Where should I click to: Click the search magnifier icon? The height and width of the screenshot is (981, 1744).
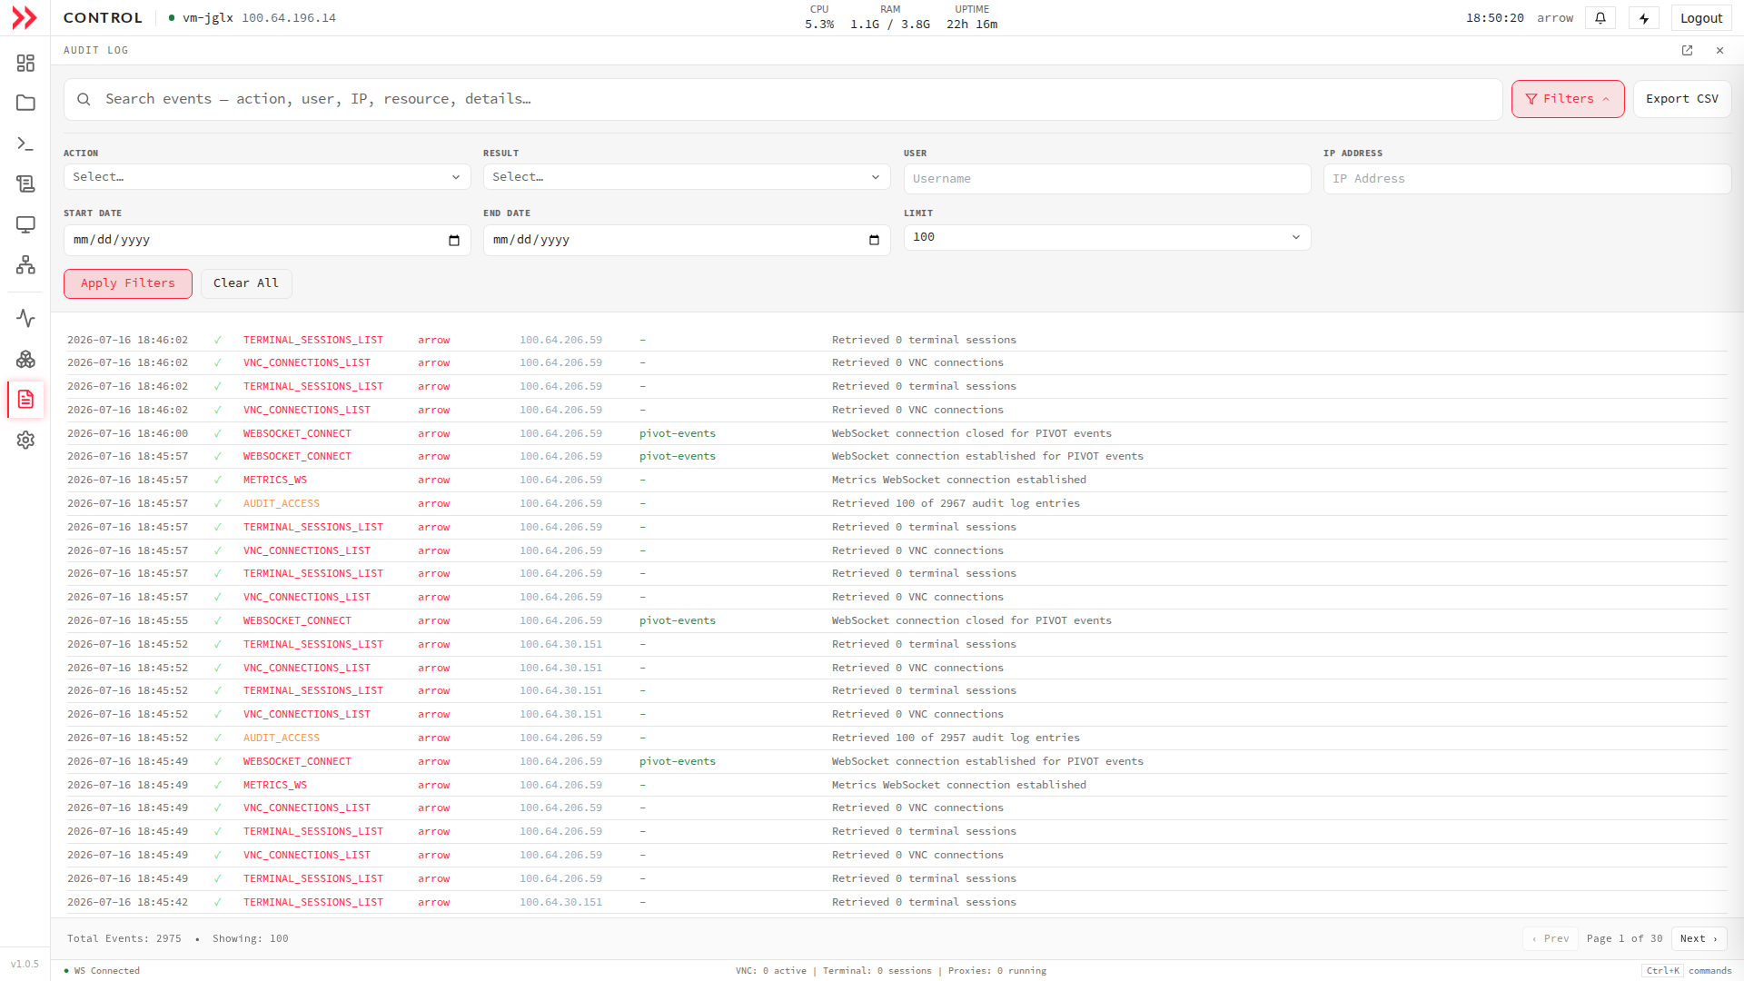click(84, 99)
